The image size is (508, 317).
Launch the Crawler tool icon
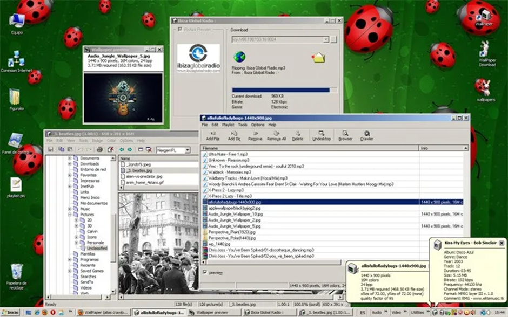coord(366,135)
